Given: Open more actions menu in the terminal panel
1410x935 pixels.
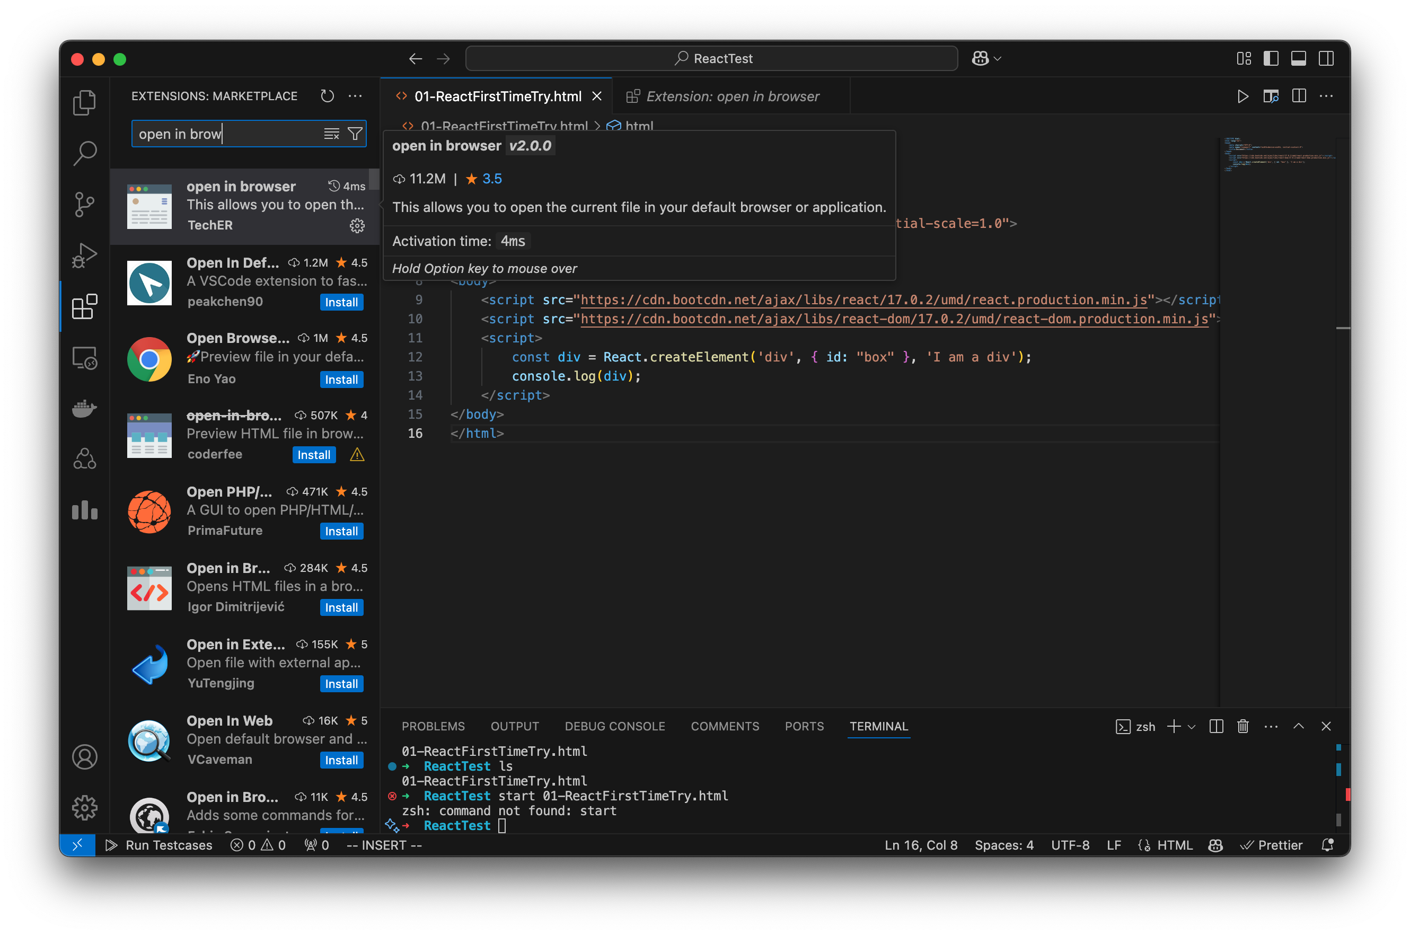Looking at the screenshot, I should pyautogui.click(x=1271, y=726).
